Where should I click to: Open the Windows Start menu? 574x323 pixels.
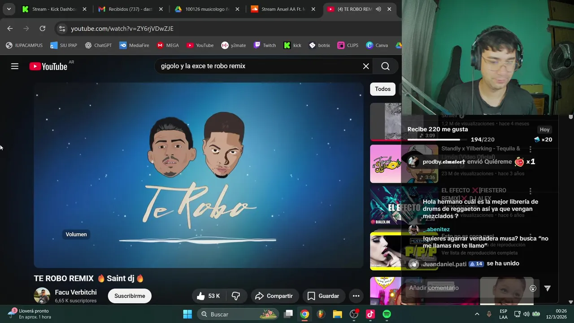click(x=187, y=314)
